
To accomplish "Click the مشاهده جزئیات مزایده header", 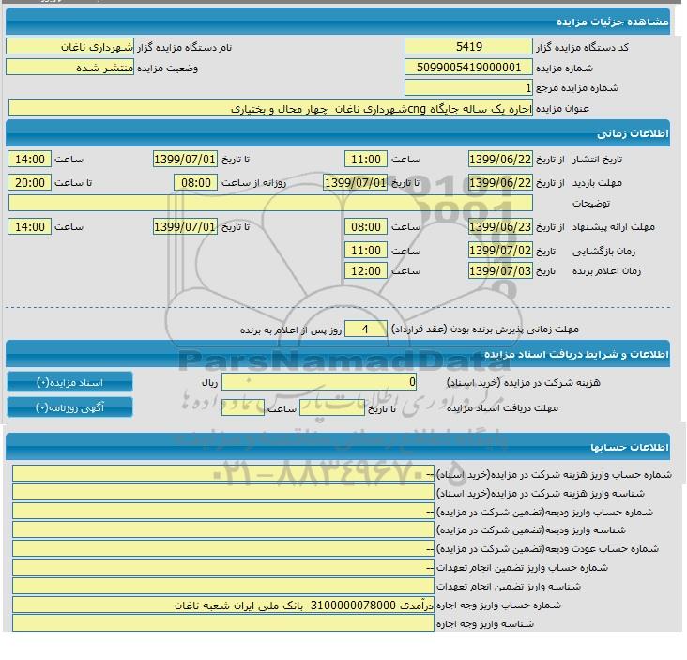I will click(338, 21).
